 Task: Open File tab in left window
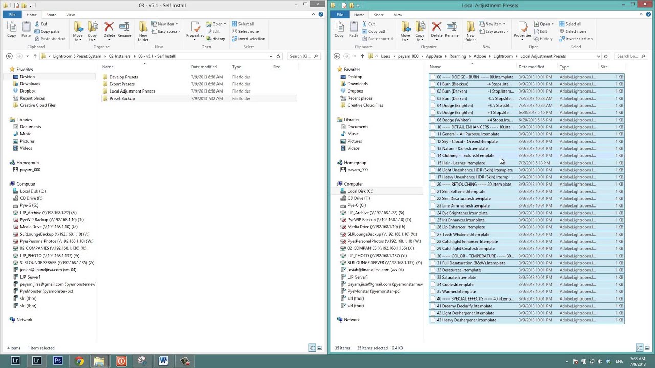point(12,15)
